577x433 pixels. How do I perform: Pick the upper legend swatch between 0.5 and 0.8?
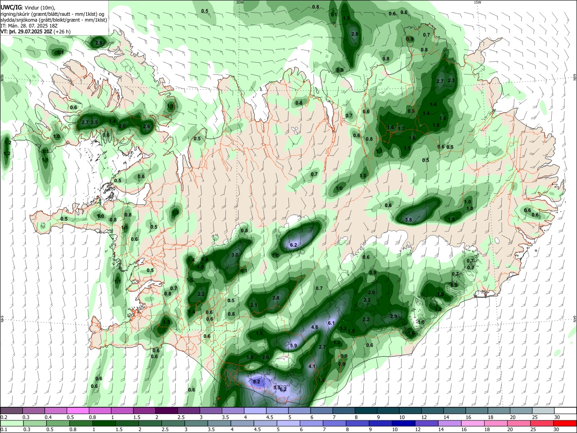(78, 410)
